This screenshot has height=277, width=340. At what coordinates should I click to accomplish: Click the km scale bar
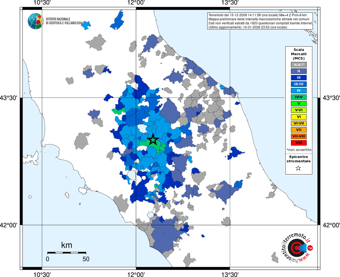pyautogui.click(x=67, y=253)
